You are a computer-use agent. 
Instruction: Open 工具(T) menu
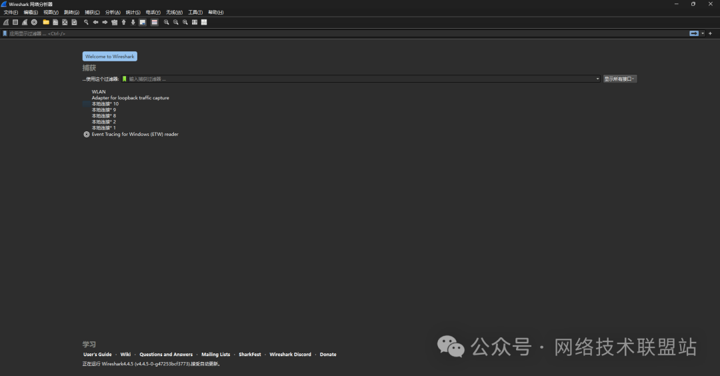point(195,13)
